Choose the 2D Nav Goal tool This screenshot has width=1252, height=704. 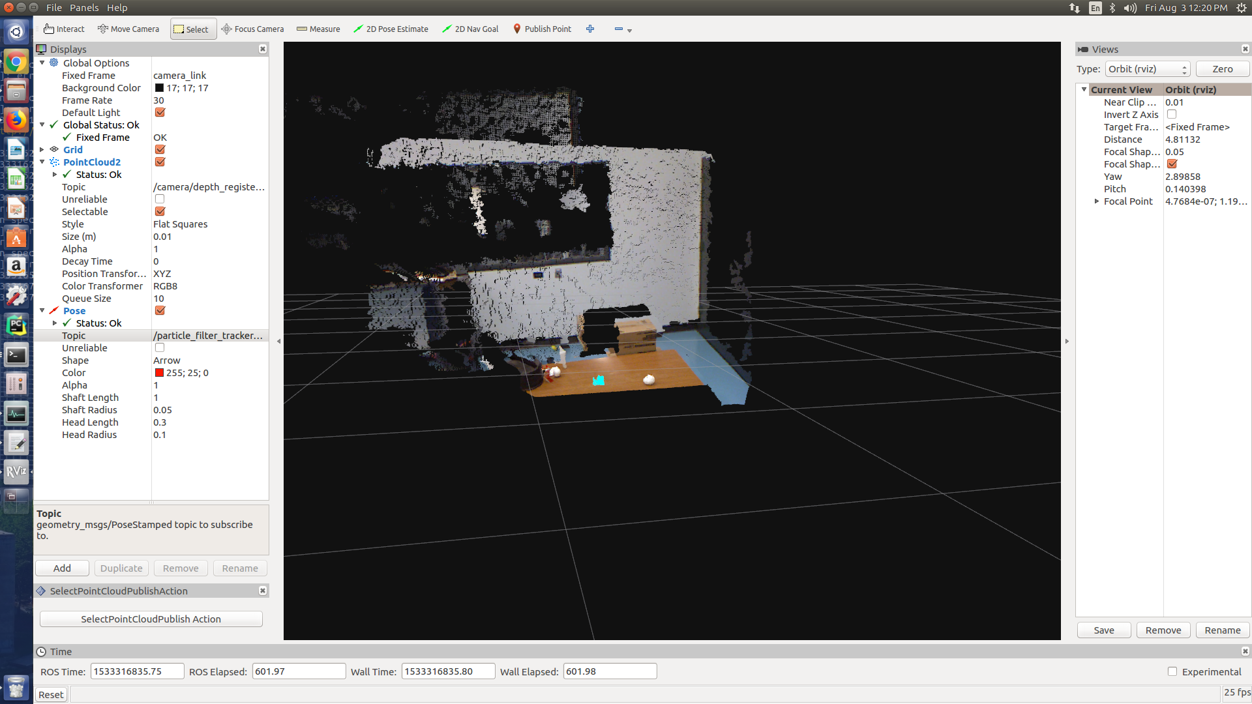pyautogui.click(x=470, y=29)
